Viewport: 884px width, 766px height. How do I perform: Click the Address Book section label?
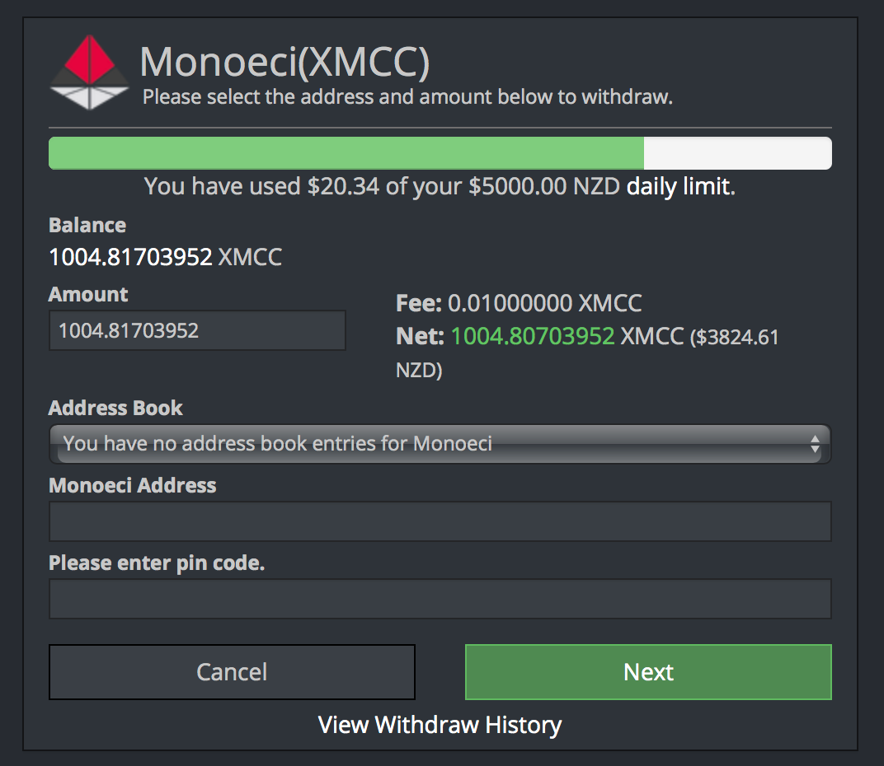click(x=115, y=408)
